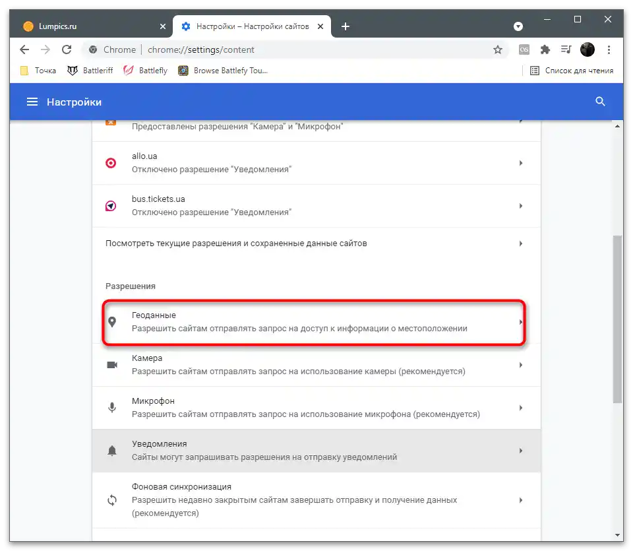
Task: Click the forward navigation arrow
Action: click(45, 49)
